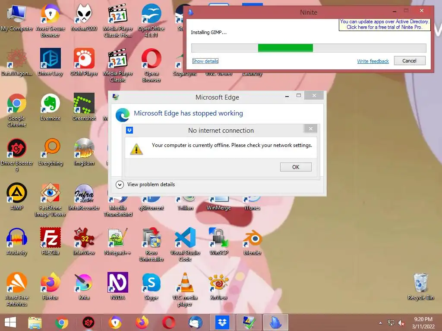Close the No internet connection dialog
Image resolution: width=442 pixels, height=331 pixels.
pos(311,128)
